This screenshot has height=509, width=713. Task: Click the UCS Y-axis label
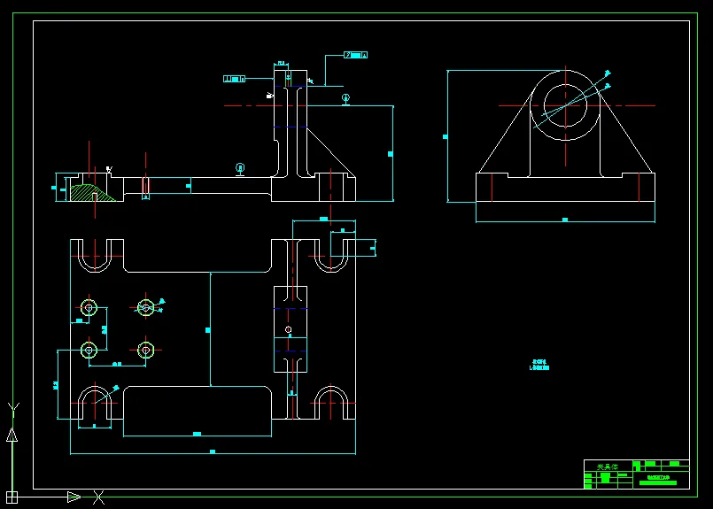click(x=14, y=410)
